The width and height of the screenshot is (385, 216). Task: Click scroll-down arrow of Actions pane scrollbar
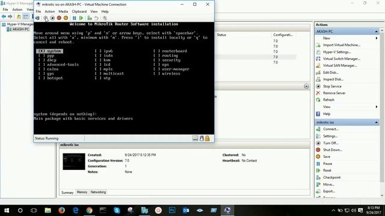pos(382,196)
